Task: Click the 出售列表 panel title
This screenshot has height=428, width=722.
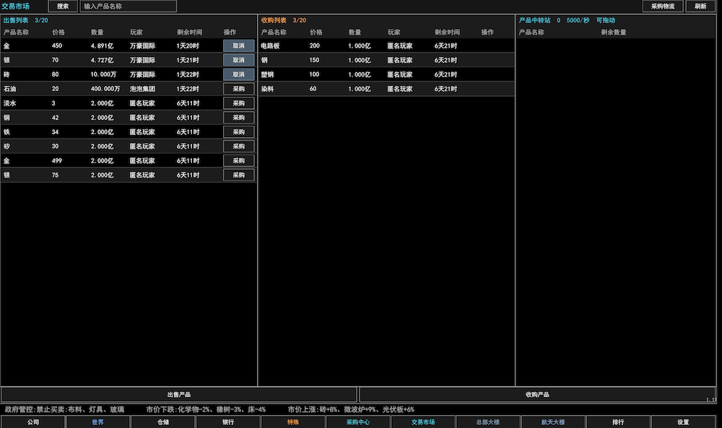Action: (x=16, y=20)
